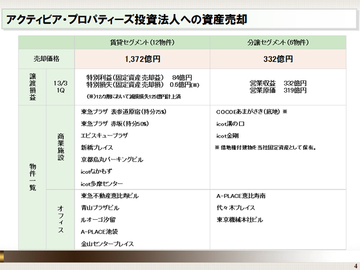Screen dimensions: 360x270
Task: Select the entry 金山センタープレイス
Action: (x=107, y=244)
